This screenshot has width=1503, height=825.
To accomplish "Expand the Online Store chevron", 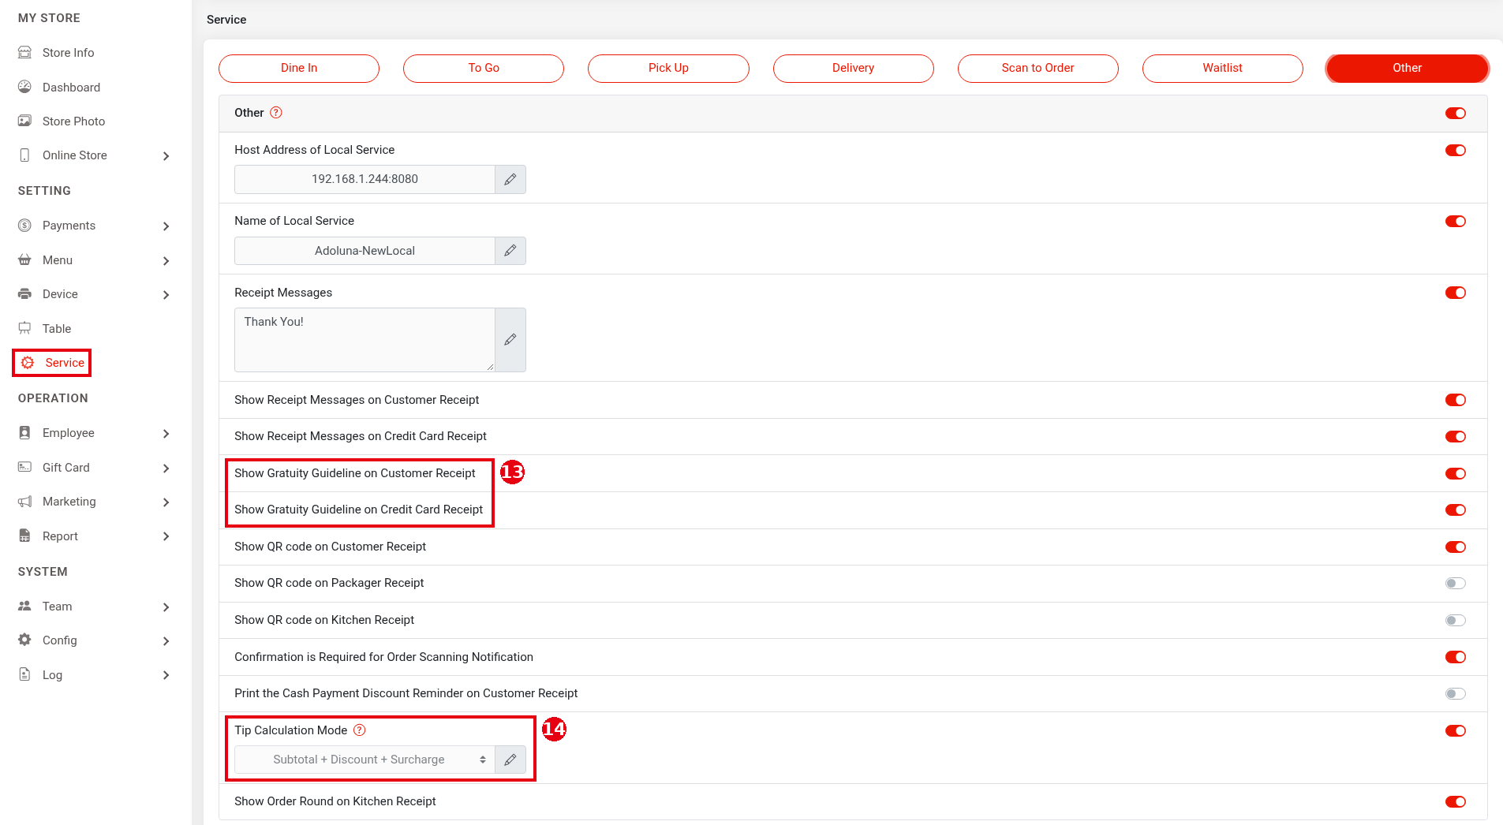I will tap(166, 156).
